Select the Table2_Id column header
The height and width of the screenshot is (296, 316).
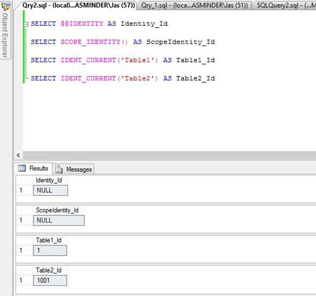coord(50,270)
